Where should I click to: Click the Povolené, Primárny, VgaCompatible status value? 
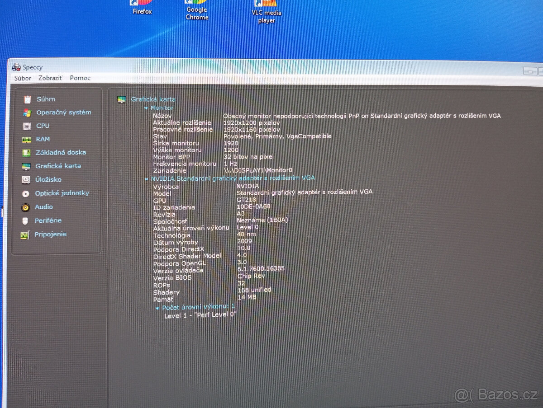pyautogui.click(x=277, y=136)
